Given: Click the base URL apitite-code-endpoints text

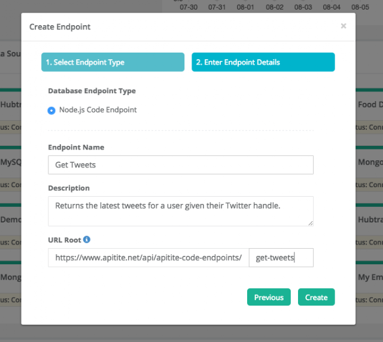Looking at the screenshot, I should (148, 258).
